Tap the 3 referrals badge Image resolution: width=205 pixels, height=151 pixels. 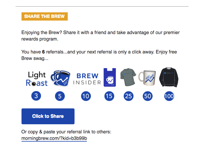(36, 96)
